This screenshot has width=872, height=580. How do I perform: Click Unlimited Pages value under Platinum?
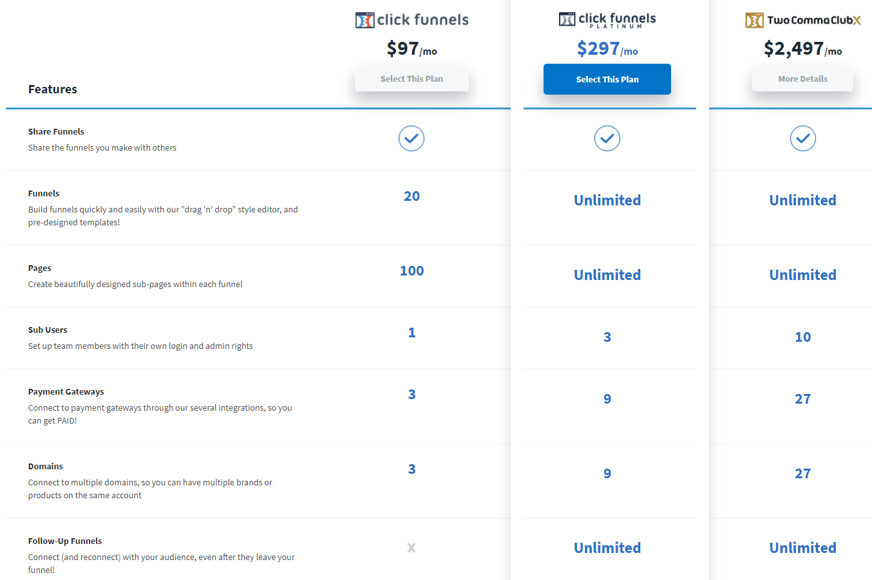[607, 275]
